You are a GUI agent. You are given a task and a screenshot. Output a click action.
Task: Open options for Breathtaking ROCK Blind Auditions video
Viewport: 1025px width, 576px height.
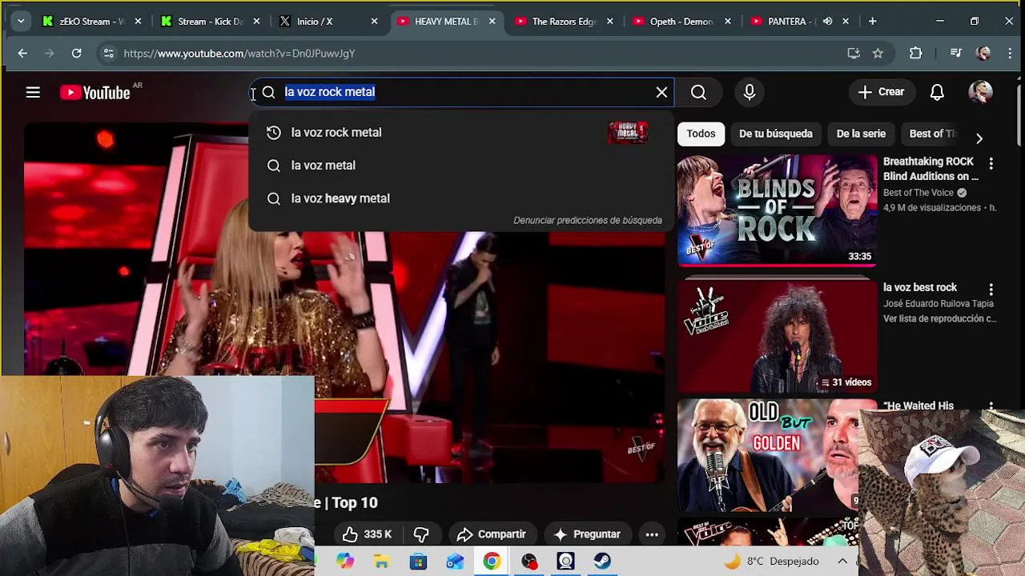(991, 163)
